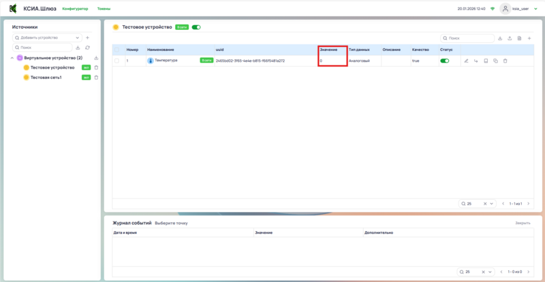Open the ksia_user account dropdown

coord(520,9)
